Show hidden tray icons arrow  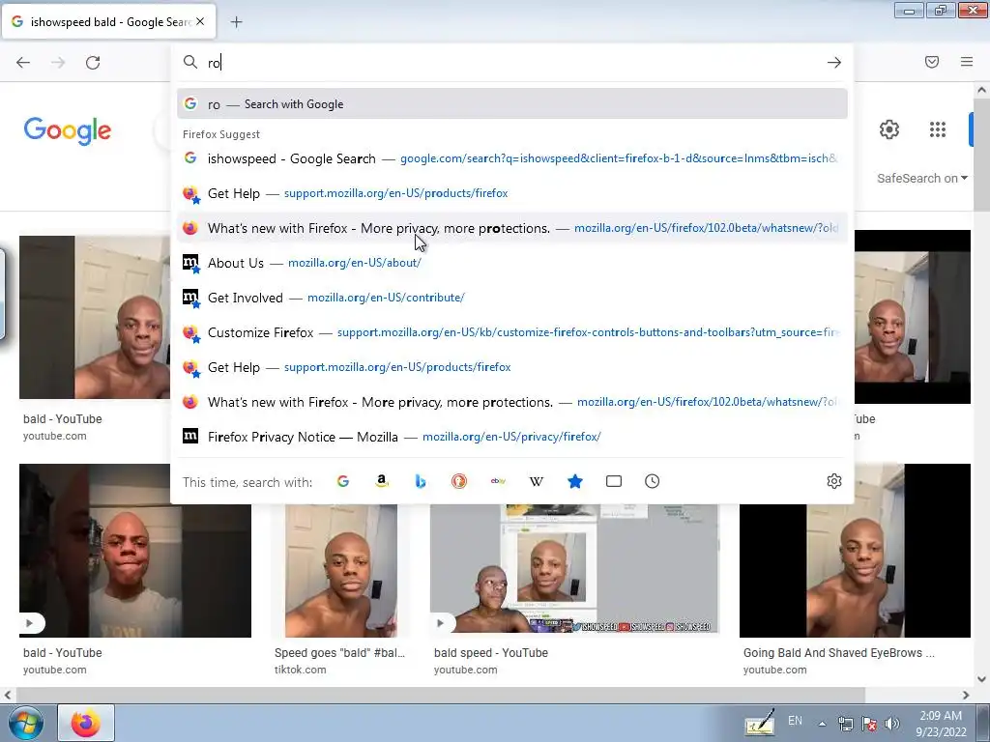tap(822, 724)
